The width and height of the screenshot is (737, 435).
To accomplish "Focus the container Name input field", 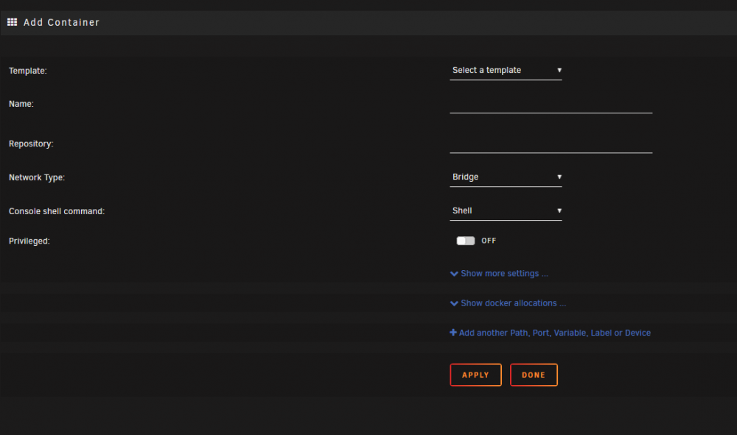I will click(551, 105).
